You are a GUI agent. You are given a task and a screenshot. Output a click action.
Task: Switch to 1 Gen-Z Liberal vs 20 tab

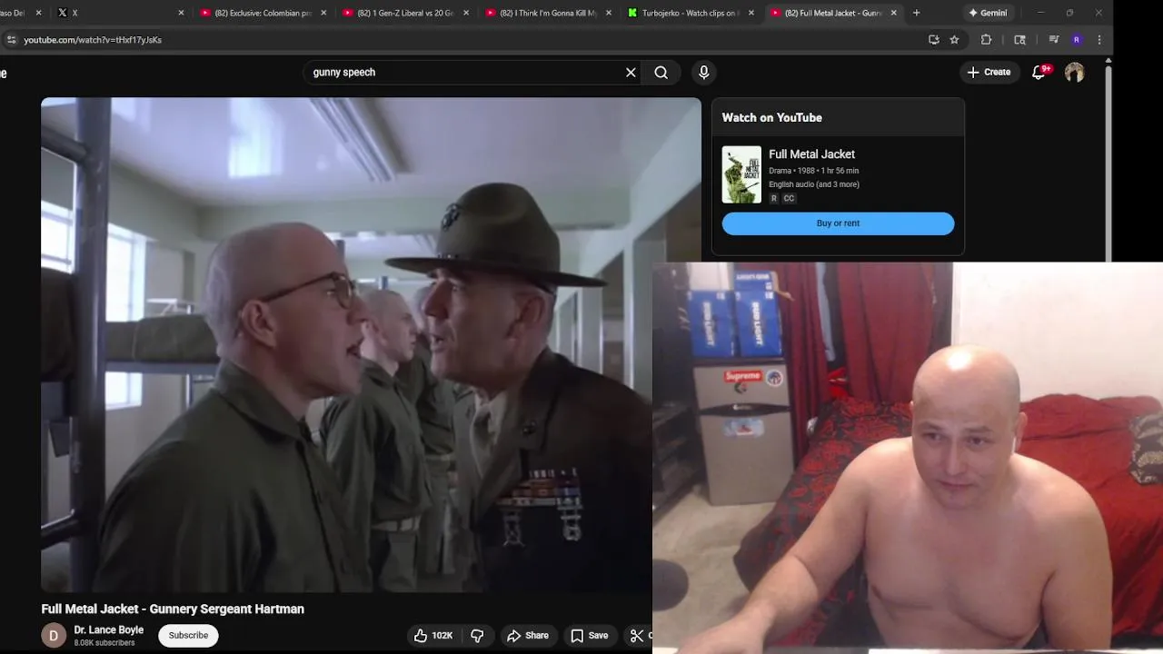click(404, 13)
